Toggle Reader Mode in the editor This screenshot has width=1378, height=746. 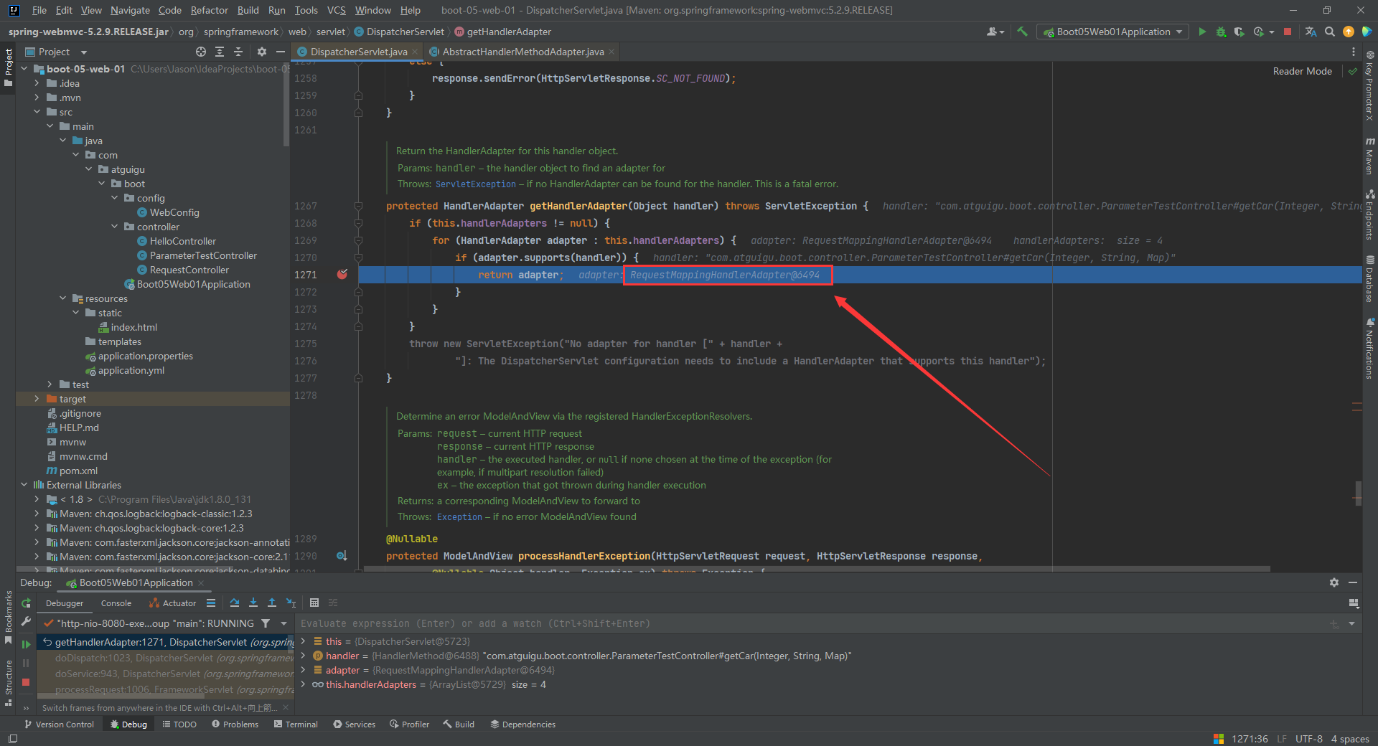pos(1302,71)
